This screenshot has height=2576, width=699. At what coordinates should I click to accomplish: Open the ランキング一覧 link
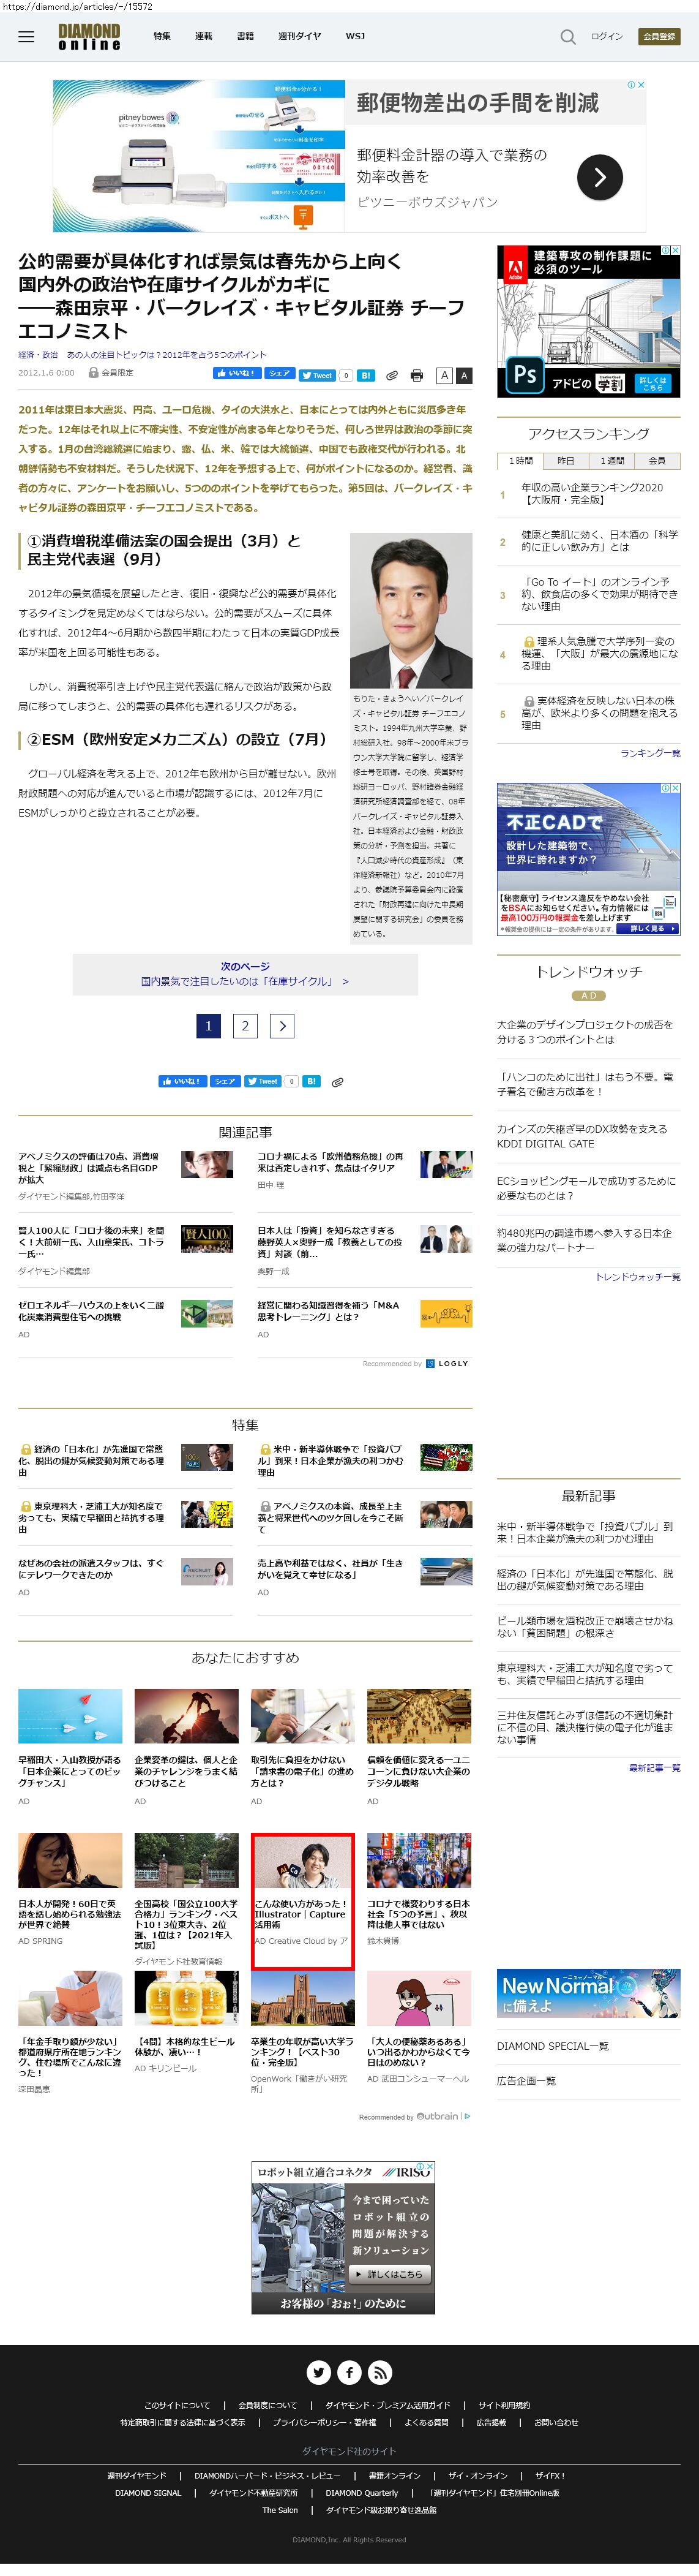649,753
